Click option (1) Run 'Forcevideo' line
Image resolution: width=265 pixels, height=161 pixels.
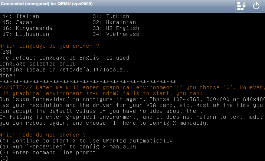(68, 147)
